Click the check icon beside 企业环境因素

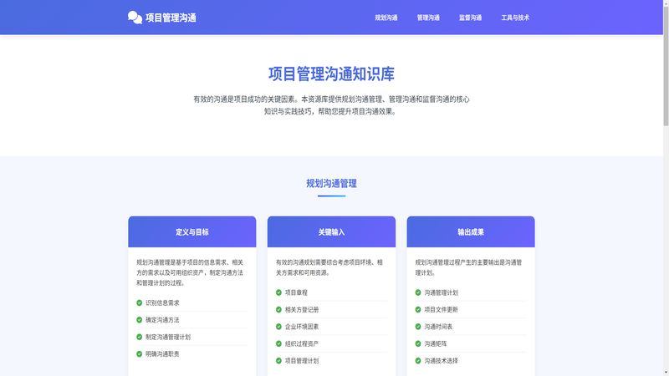[x=278, y=327]
